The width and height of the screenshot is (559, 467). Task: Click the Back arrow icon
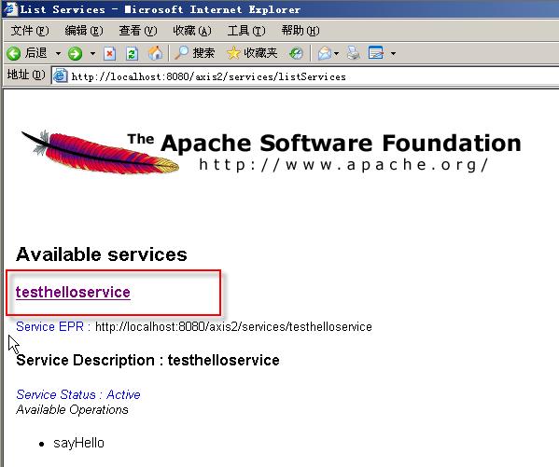coord(14,53)
